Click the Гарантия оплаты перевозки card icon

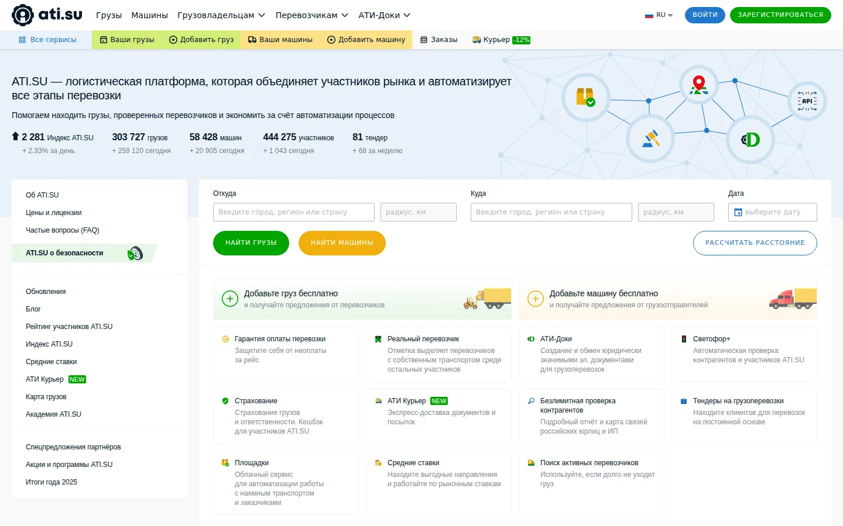point(225,339)
